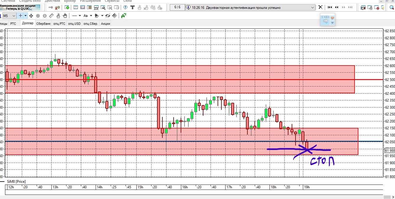395x199 pixels.
Task: Select the move chart four-arrow tool
Action: pos(31,16)
